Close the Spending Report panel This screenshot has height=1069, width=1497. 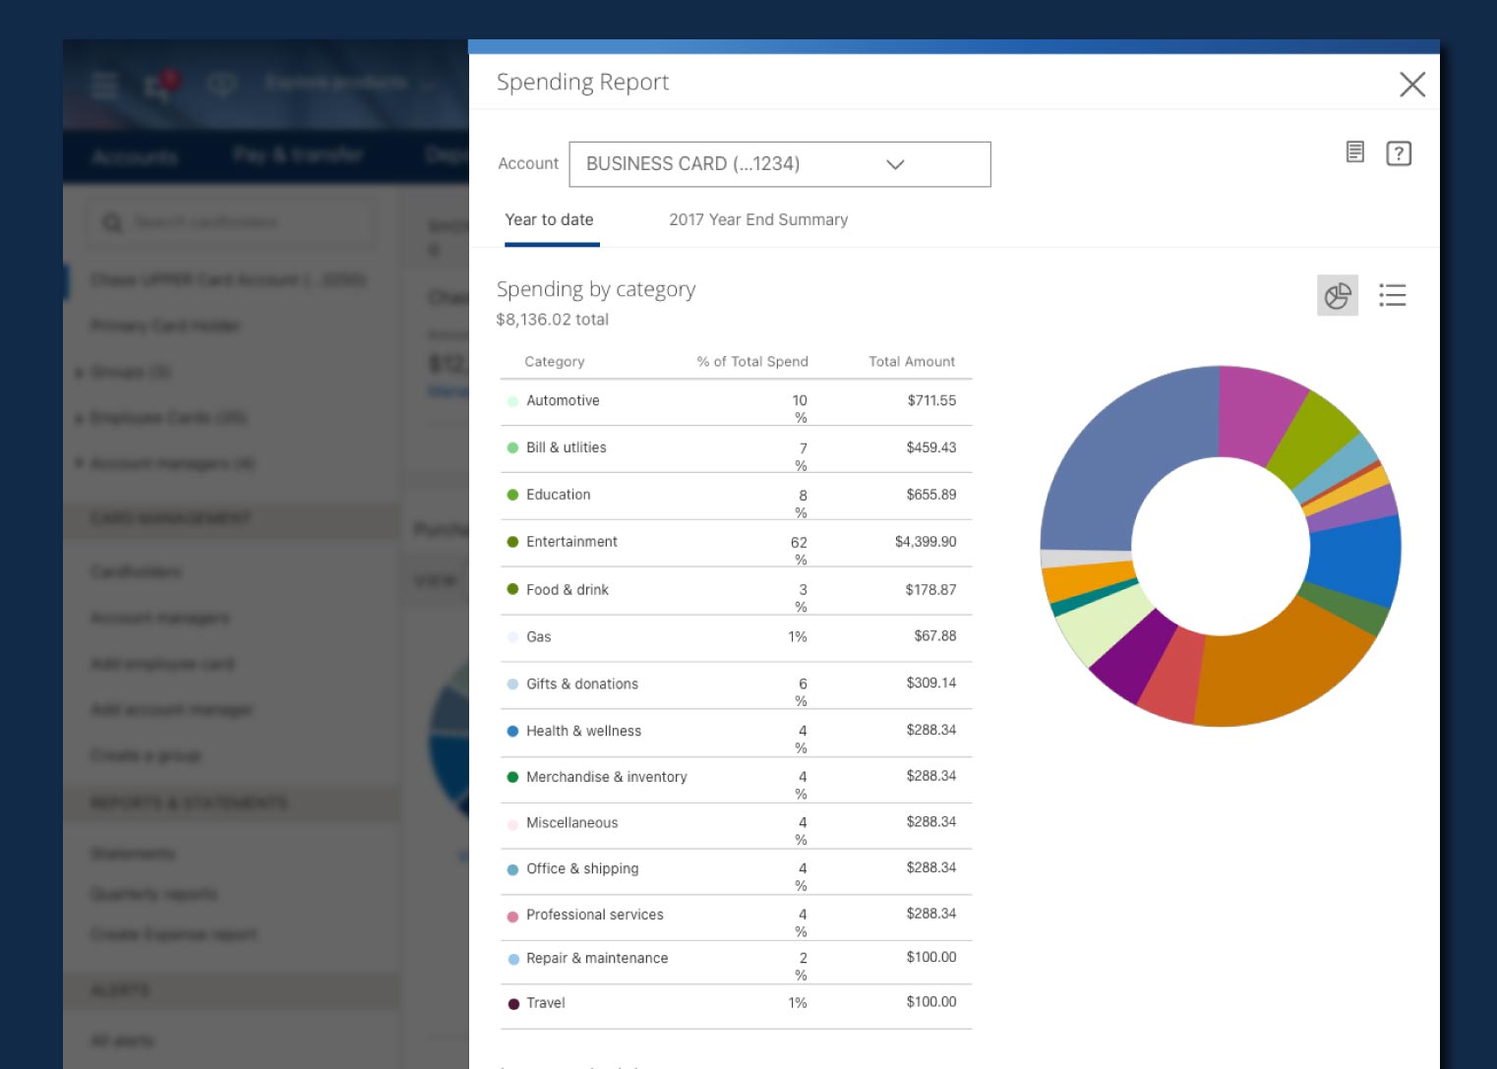click(x=1412, y=85)
